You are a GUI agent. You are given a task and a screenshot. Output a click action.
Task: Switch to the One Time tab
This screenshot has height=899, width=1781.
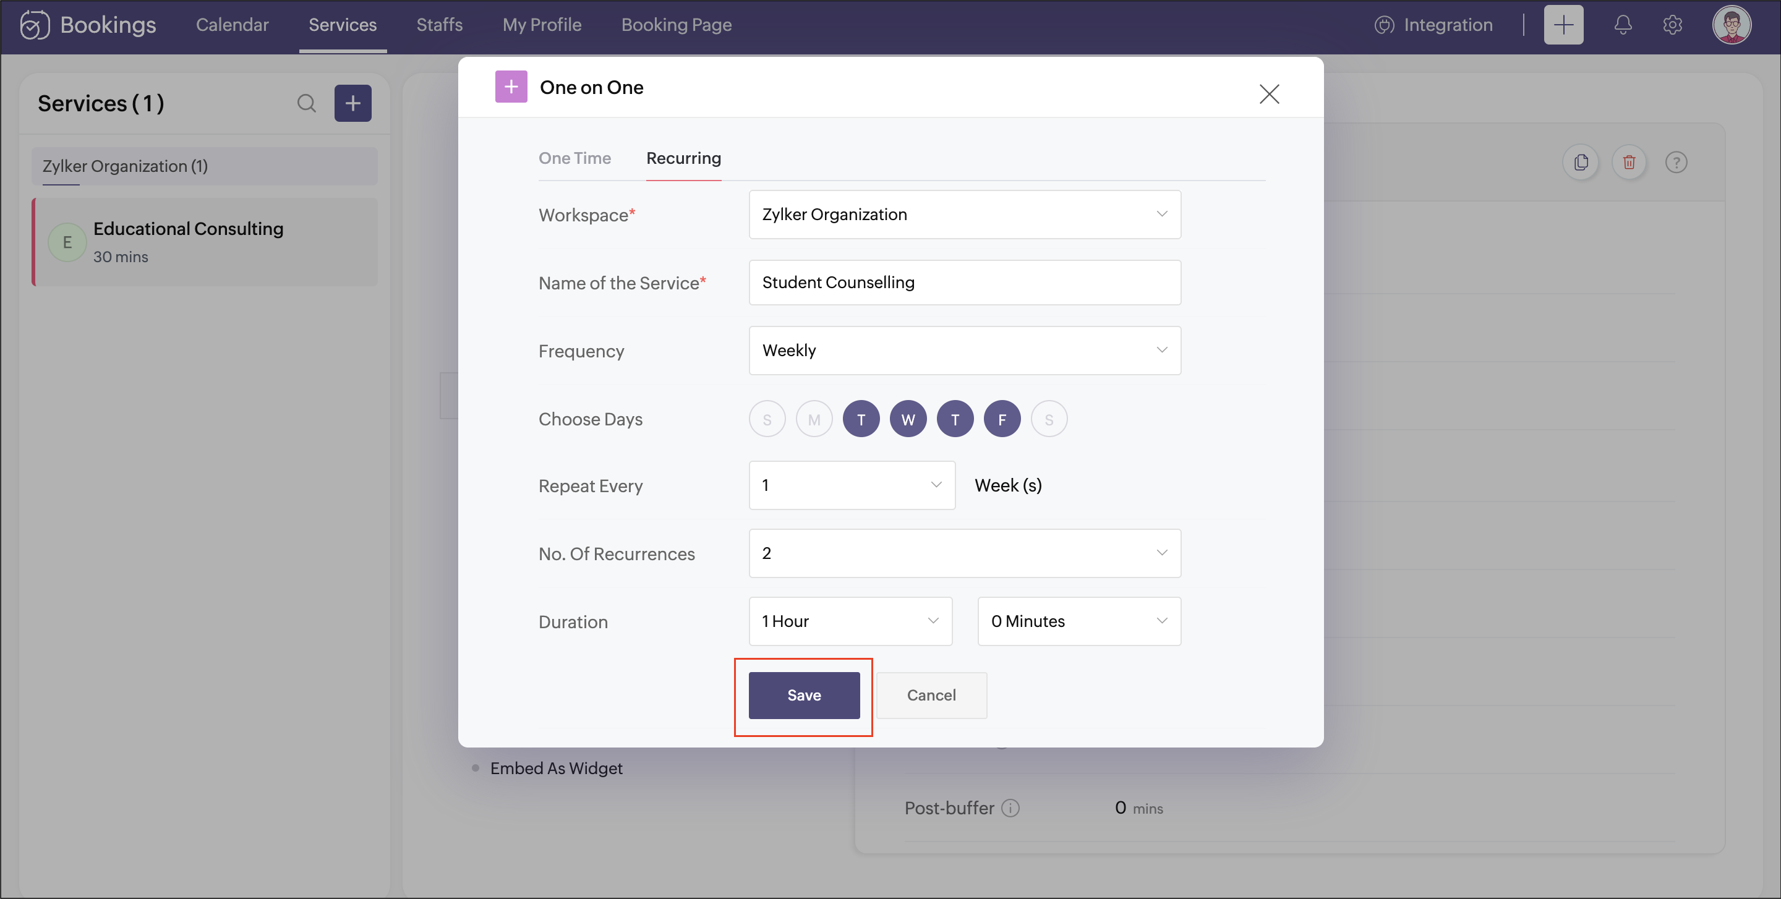pyautogui.click(x=574, y=158)
